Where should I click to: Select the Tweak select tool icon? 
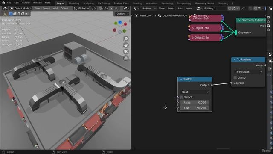pyautogui.click(x=5, y=14)
